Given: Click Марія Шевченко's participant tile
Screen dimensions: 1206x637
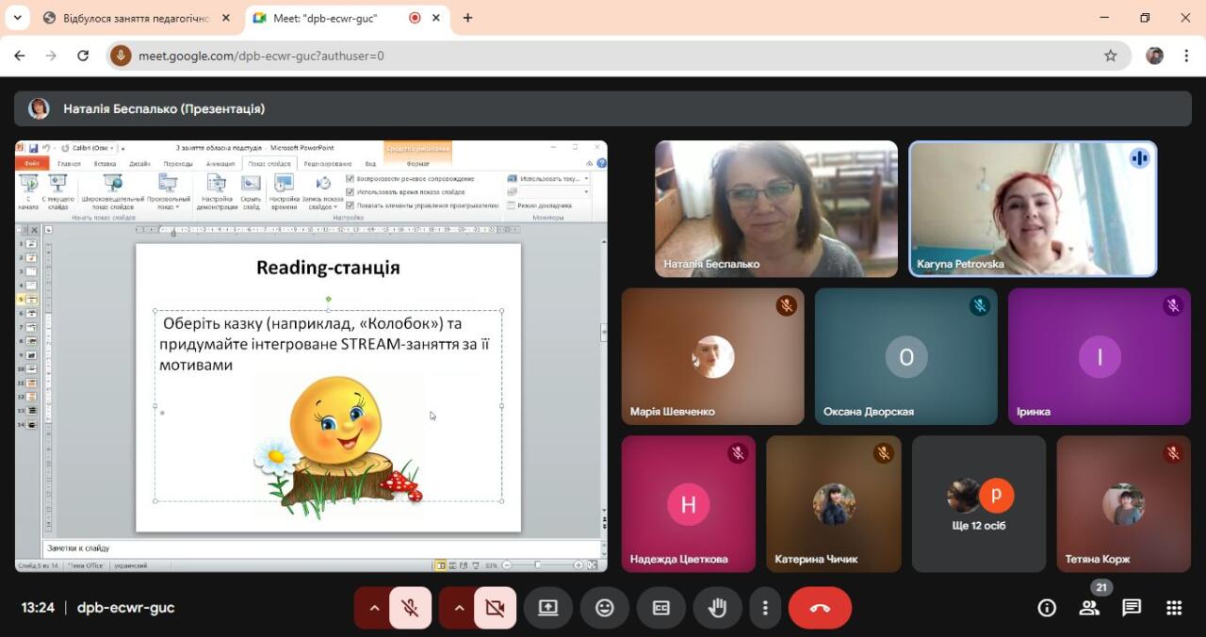Looking at the screenshot, I should coord(713,356).
